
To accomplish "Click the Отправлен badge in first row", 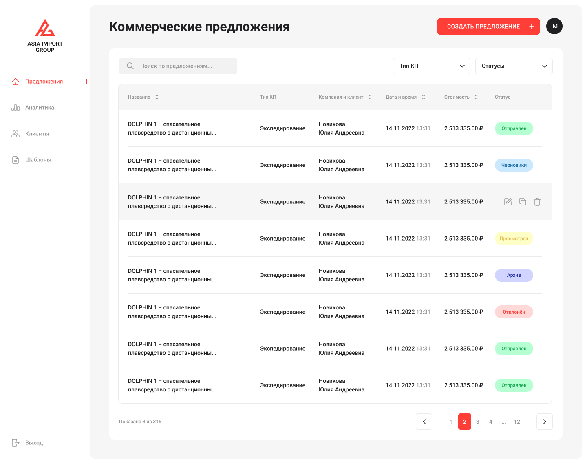I will (514, 128).
